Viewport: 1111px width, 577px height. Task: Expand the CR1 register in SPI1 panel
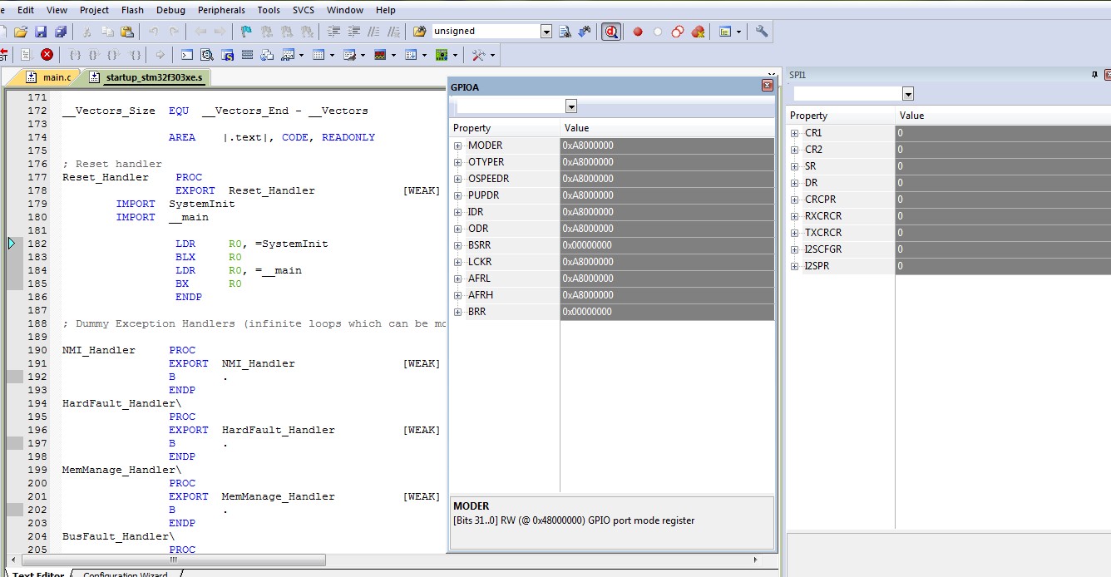click(x=794, y=133)
